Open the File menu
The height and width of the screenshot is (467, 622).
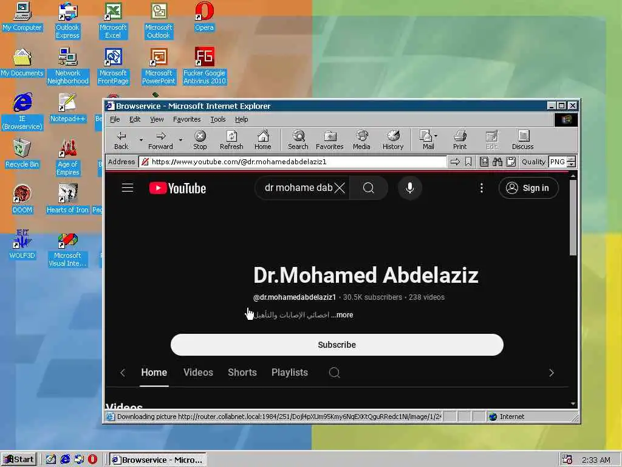coord(115,119)
